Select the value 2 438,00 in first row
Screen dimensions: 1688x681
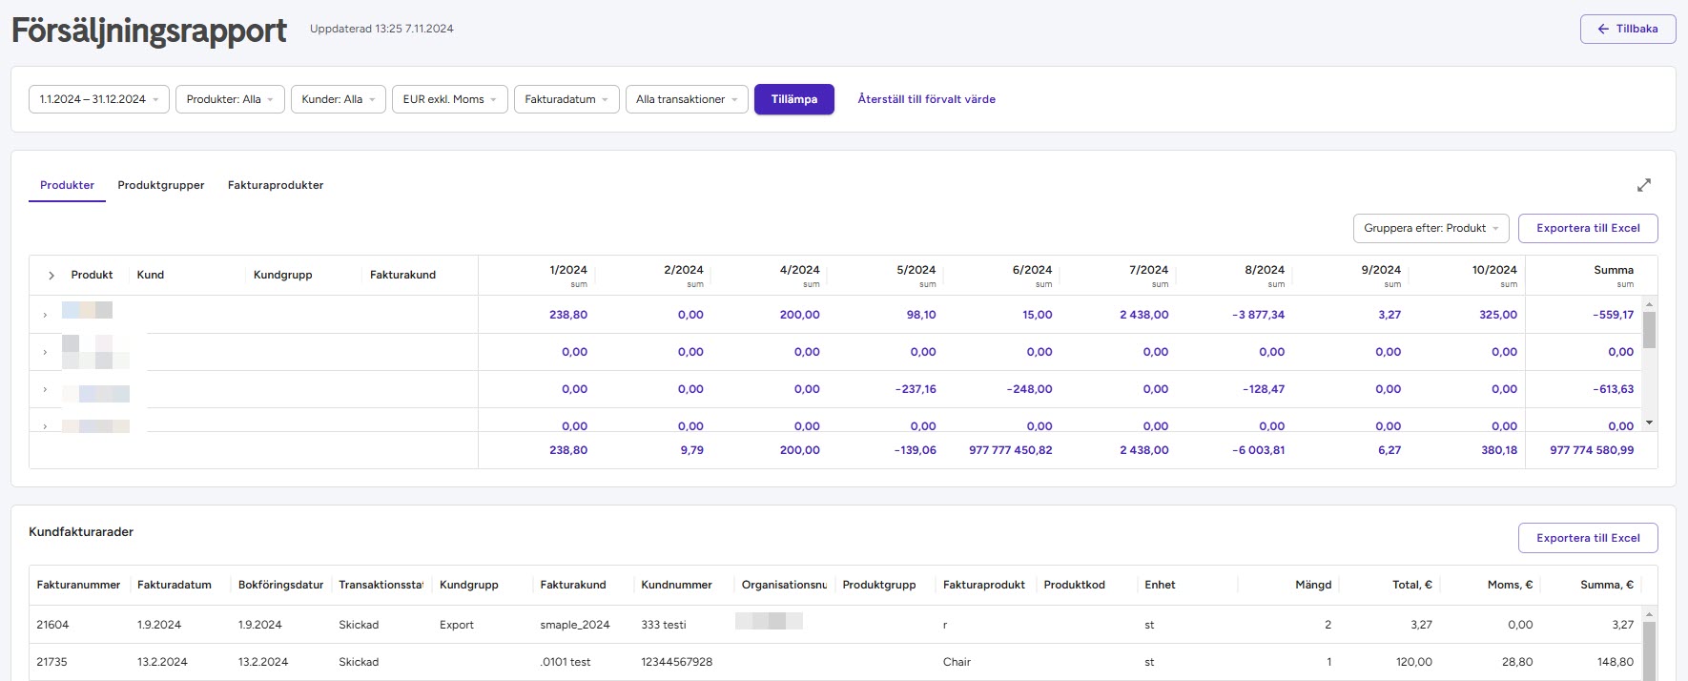[x=1143, y=315]
